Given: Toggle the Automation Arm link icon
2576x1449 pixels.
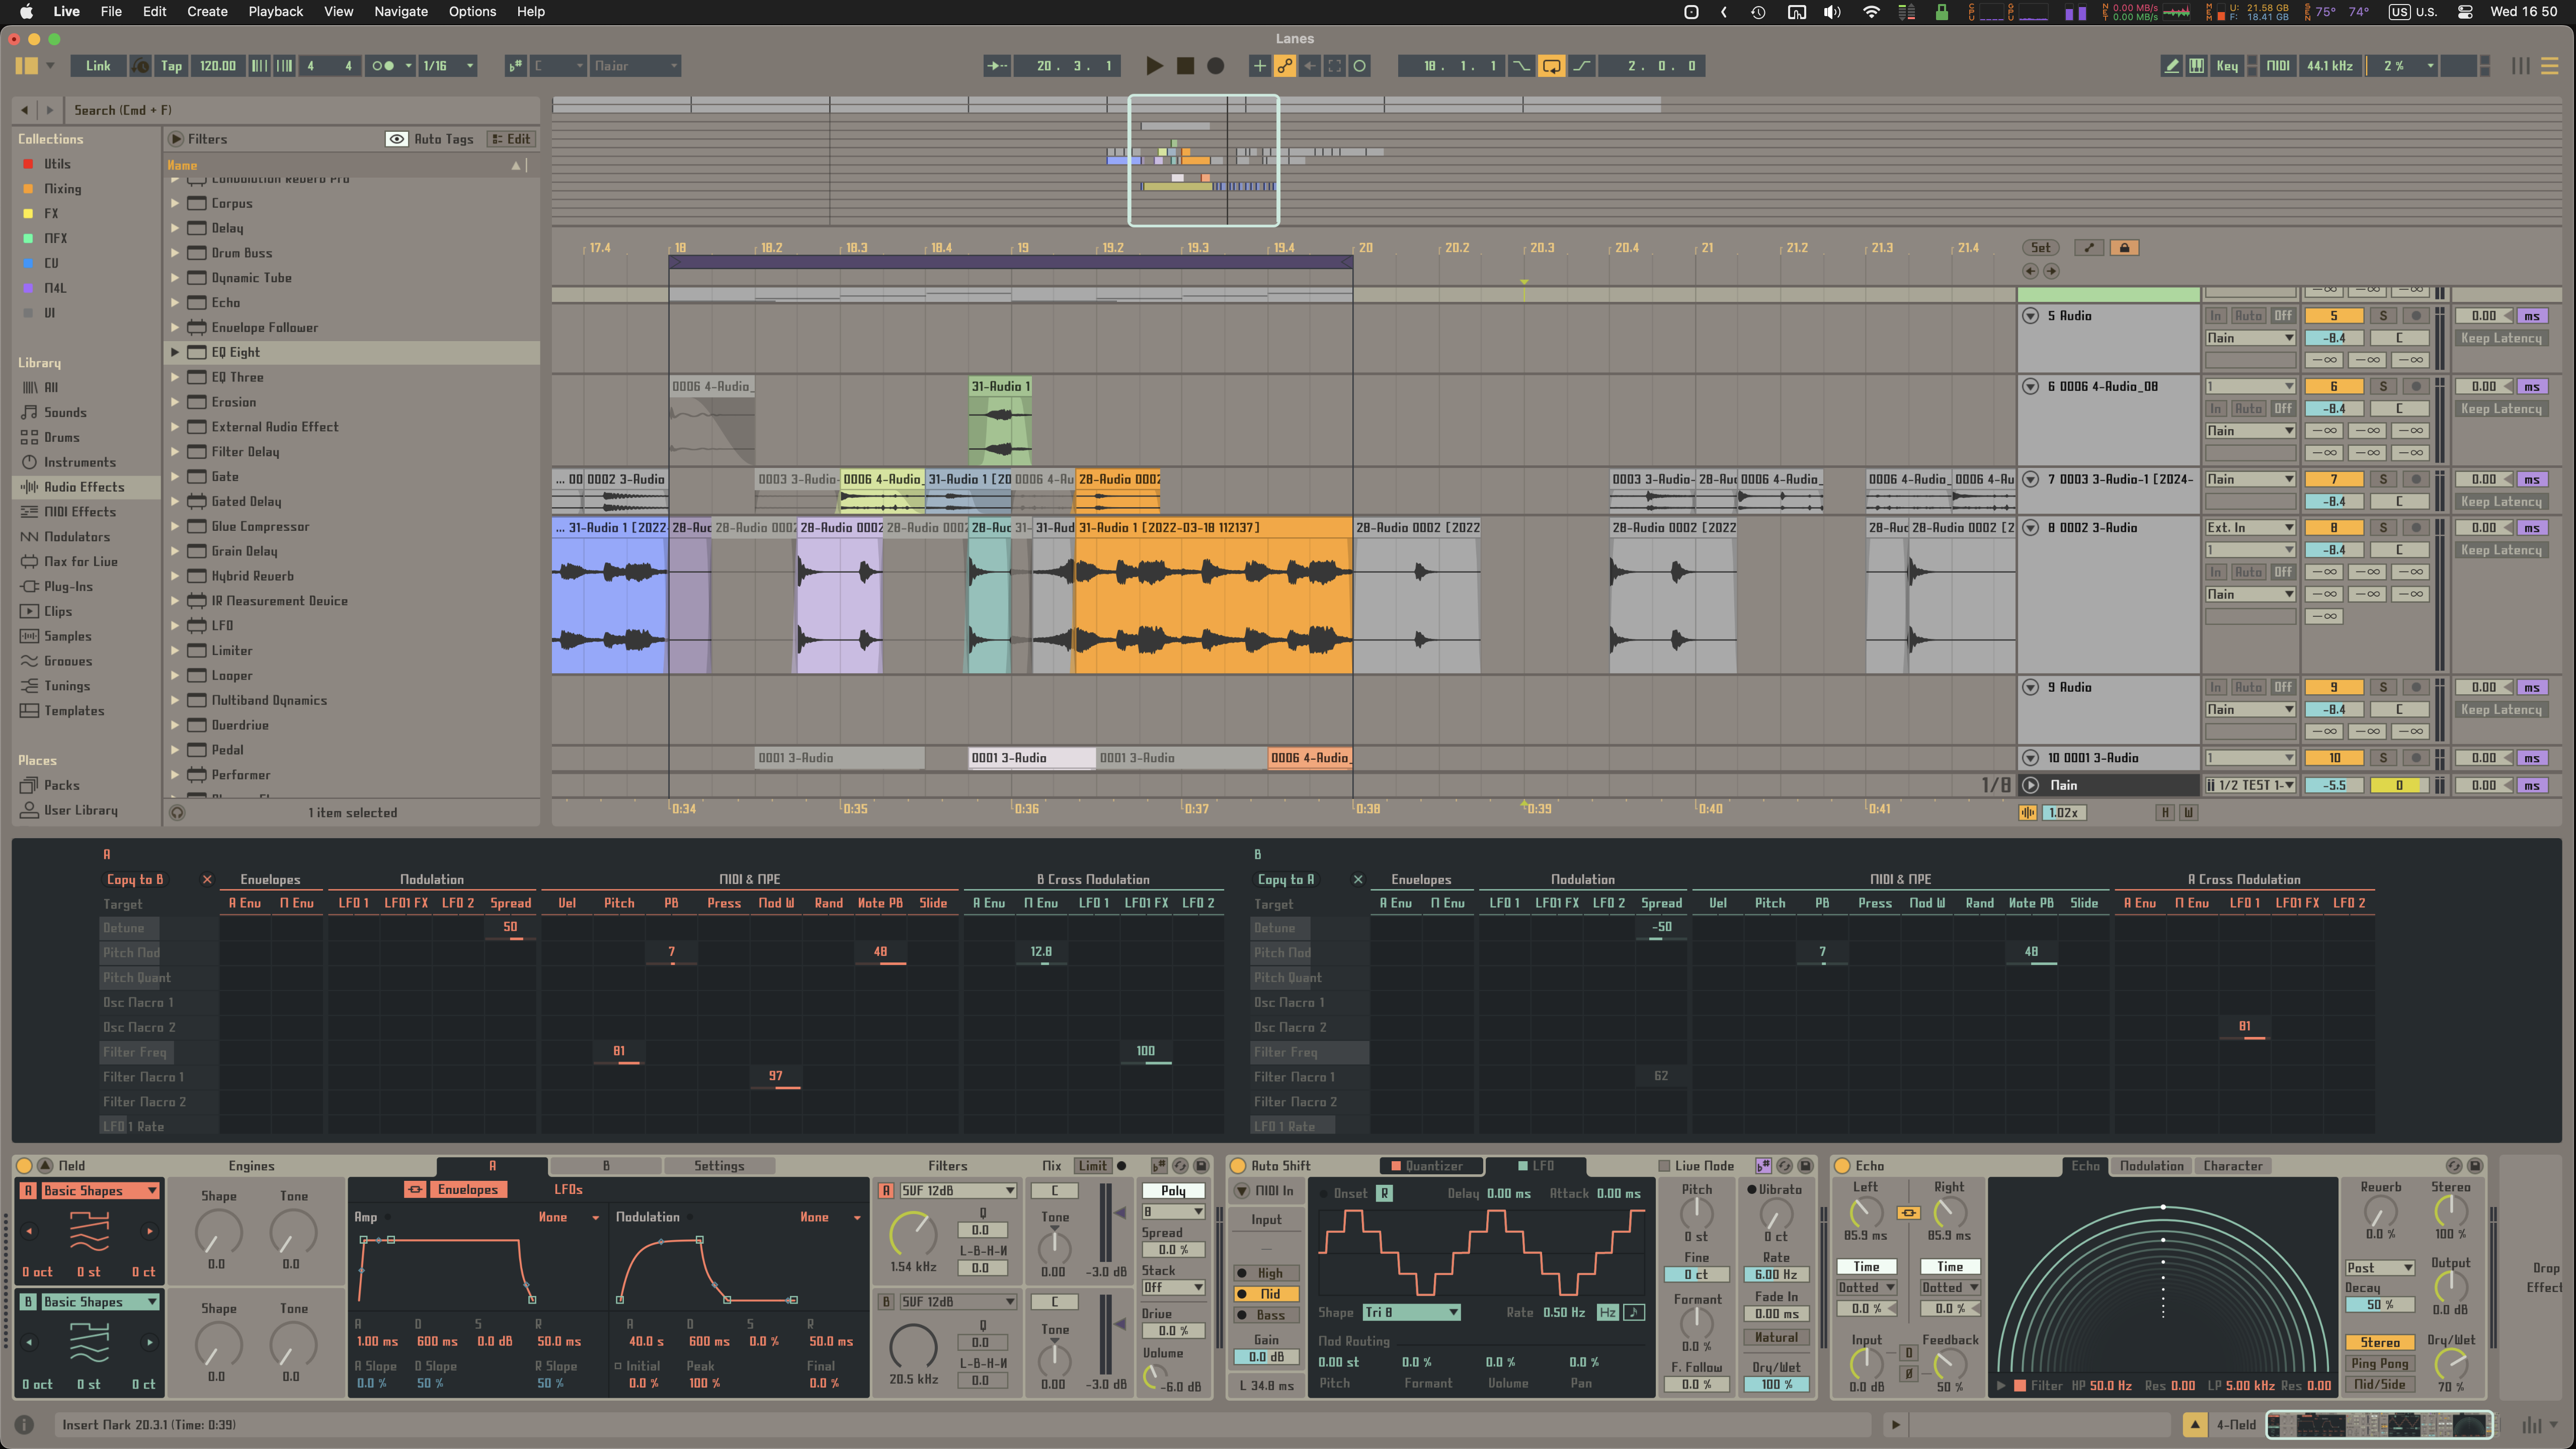Looking at the screenshot, I should (1285, 66).
